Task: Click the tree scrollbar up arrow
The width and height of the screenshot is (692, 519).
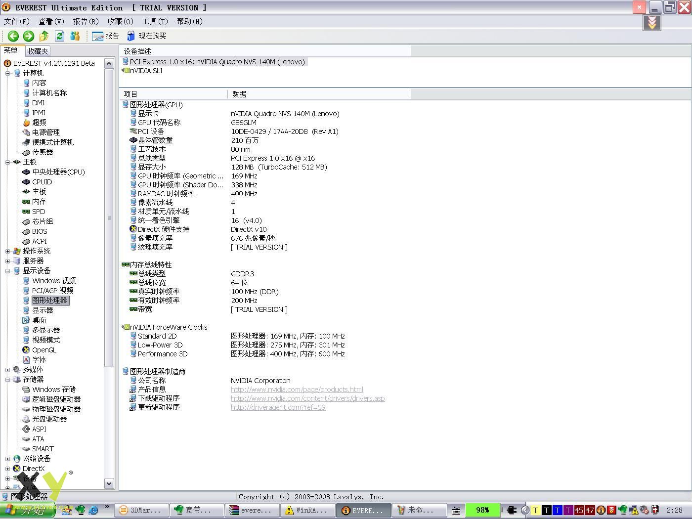Action: coord(109,63)
